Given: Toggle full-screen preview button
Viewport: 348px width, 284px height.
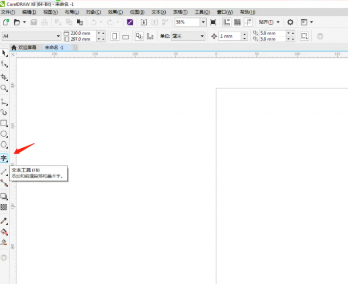Looking at the screenshot, I should tap(213, 22).
